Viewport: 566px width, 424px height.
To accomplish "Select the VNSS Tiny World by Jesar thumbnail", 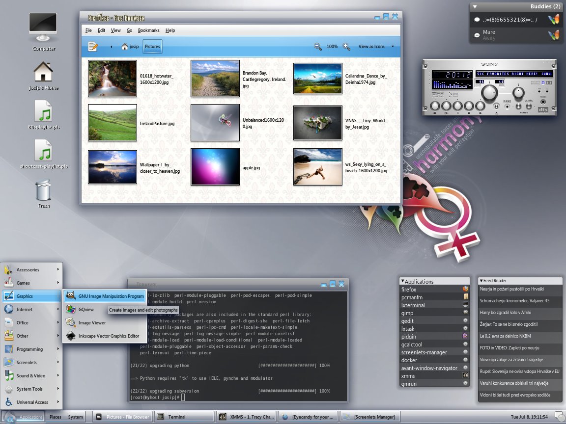I will click(x=318, y=123).
